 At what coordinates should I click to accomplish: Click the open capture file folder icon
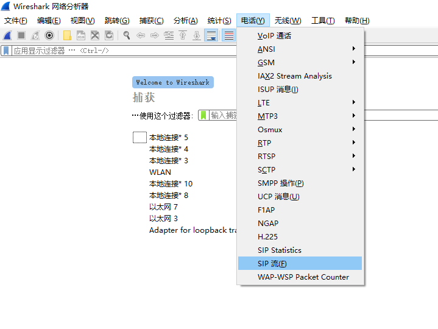click(67, 35)
